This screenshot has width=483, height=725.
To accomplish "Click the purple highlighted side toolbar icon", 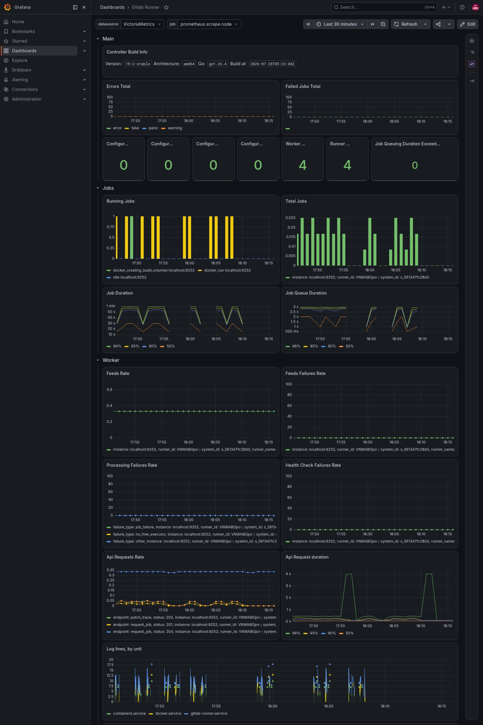I will 472,64.
